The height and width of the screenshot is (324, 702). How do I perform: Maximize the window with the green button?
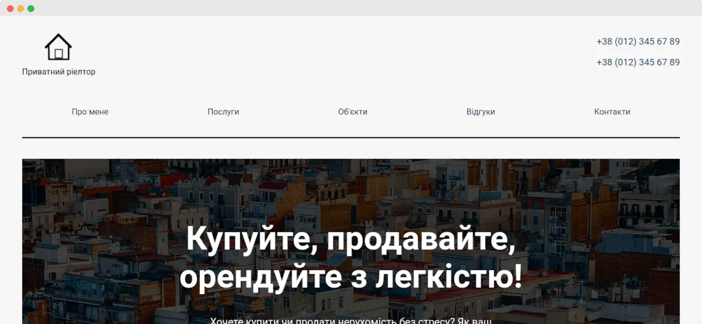point(31,9)
